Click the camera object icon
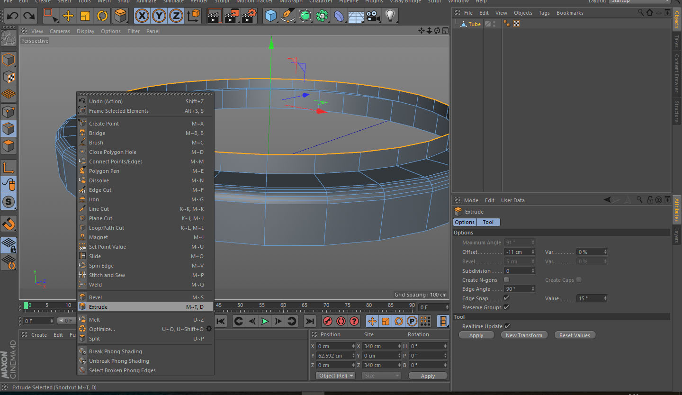Viewport: 682px width, 395px height. point(373,16)
